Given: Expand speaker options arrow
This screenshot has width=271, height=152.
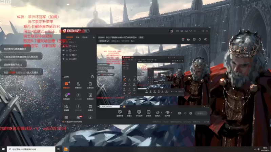Looking at the screenshot, I should (x=171, y=113).
